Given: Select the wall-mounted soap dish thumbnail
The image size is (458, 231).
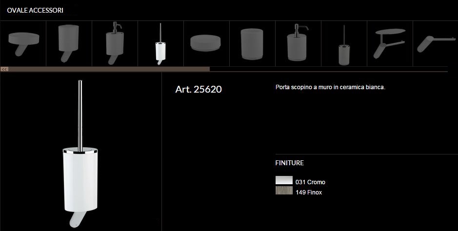Looking at the screenshot, I should point(23,44).
